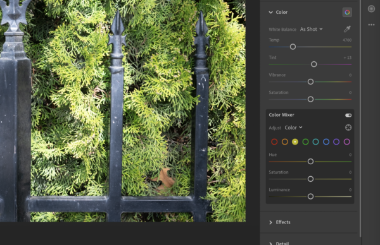
Task: Open the White Balance As Shot dropdown
Action: (311, 29)
